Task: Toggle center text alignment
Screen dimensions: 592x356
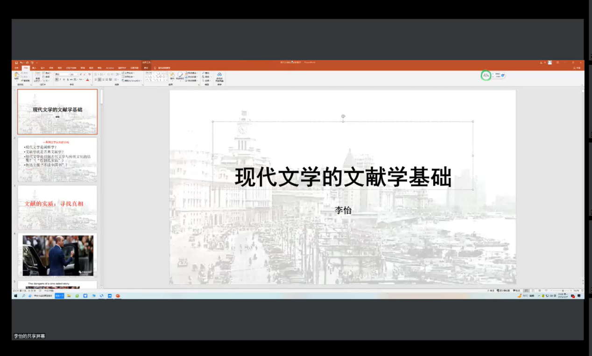Action: click(x=99, y=80)
